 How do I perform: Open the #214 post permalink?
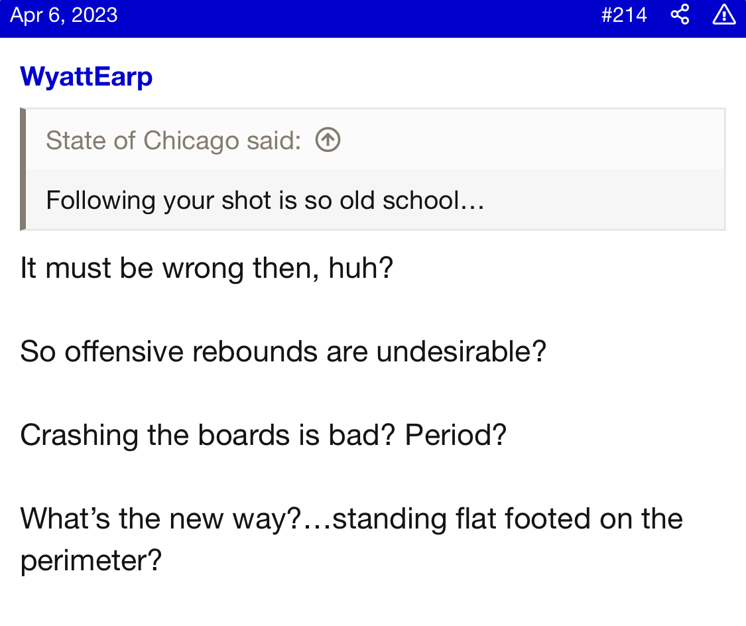coord(623,15)
